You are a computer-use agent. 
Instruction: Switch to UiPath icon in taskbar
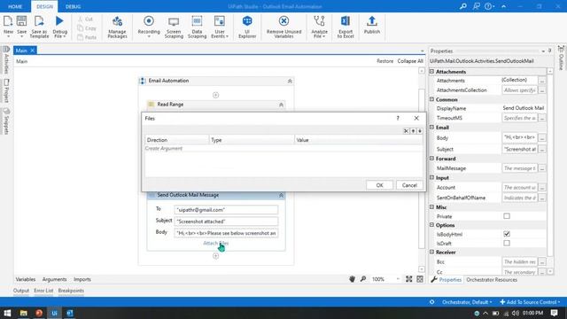tap(54, 313)
